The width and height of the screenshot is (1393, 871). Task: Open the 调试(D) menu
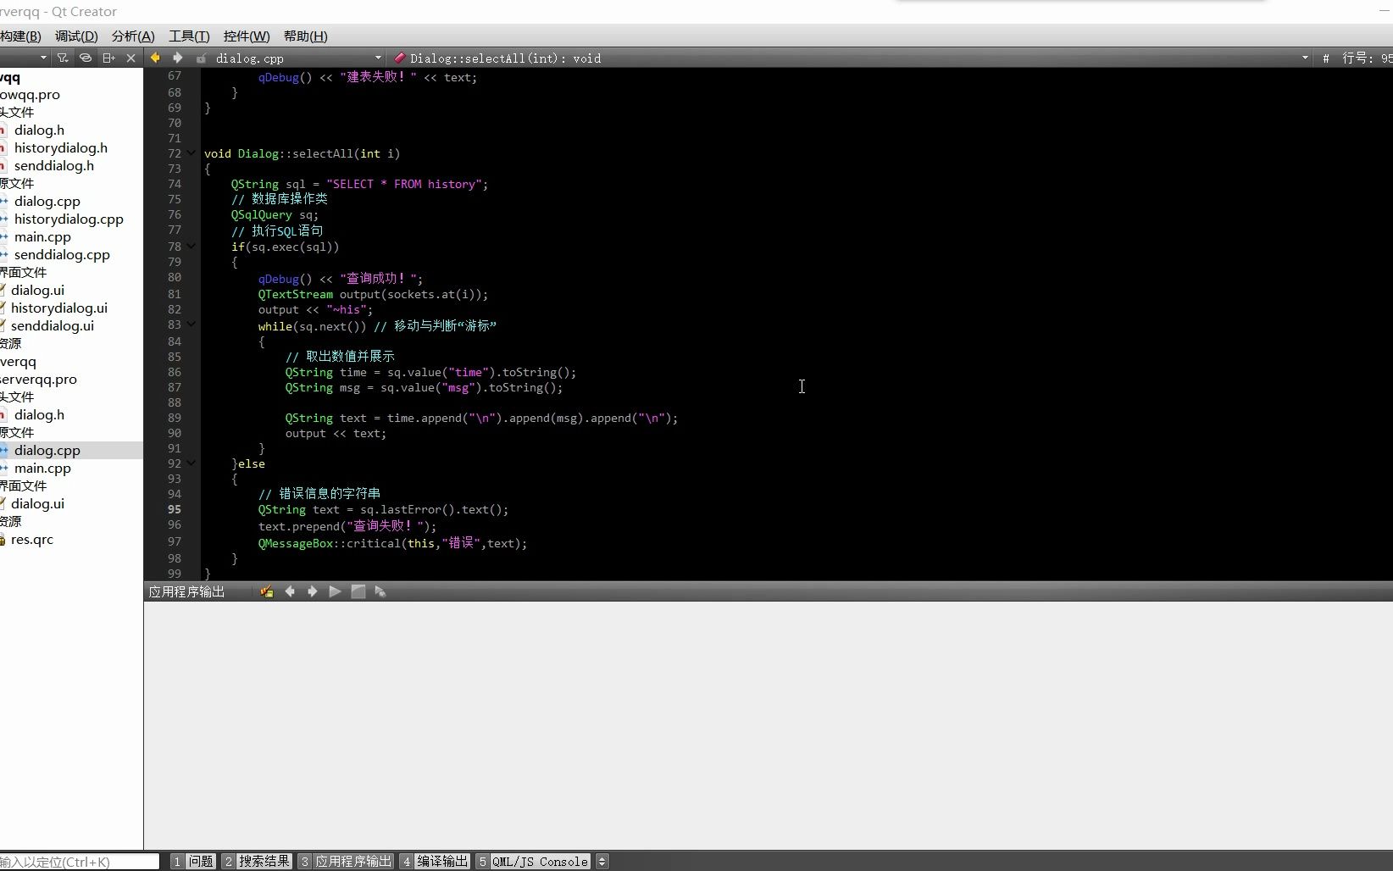(76, 36)
